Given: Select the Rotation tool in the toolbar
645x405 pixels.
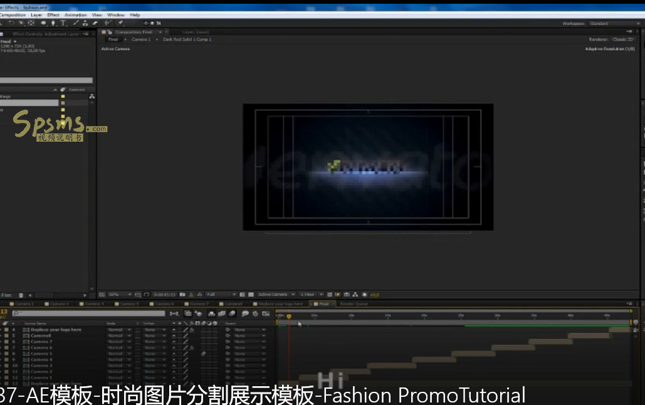Looking at the screenshot, I should click(11, 23).
